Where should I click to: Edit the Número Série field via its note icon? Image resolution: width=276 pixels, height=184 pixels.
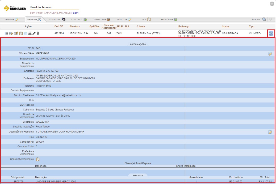tap(270, 54)
